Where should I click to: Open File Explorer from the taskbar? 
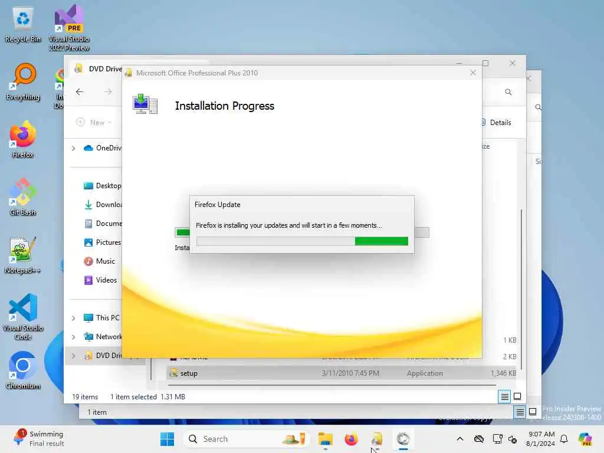pos(326,439)
